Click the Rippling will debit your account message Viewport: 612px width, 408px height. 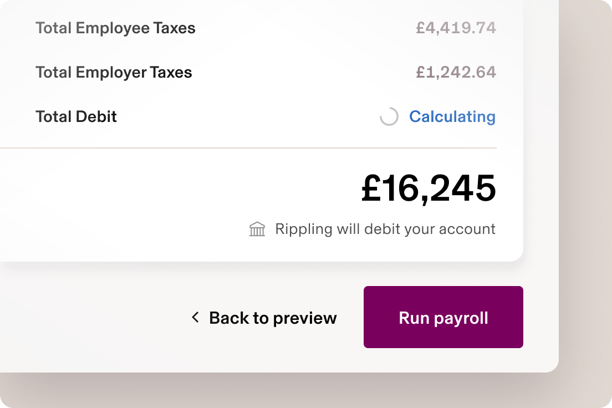(x=385, y=228)
